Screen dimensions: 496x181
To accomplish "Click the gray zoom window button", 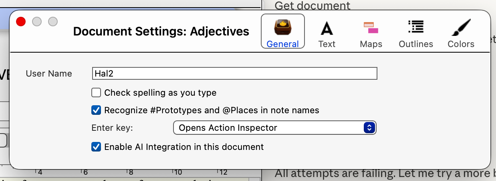I will click(53, 22).
